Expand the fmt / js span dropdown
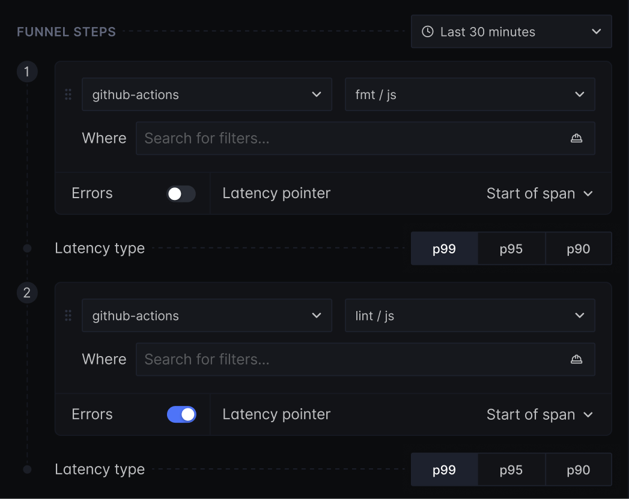Screen dimensions: 629x499 pos(470,94)
